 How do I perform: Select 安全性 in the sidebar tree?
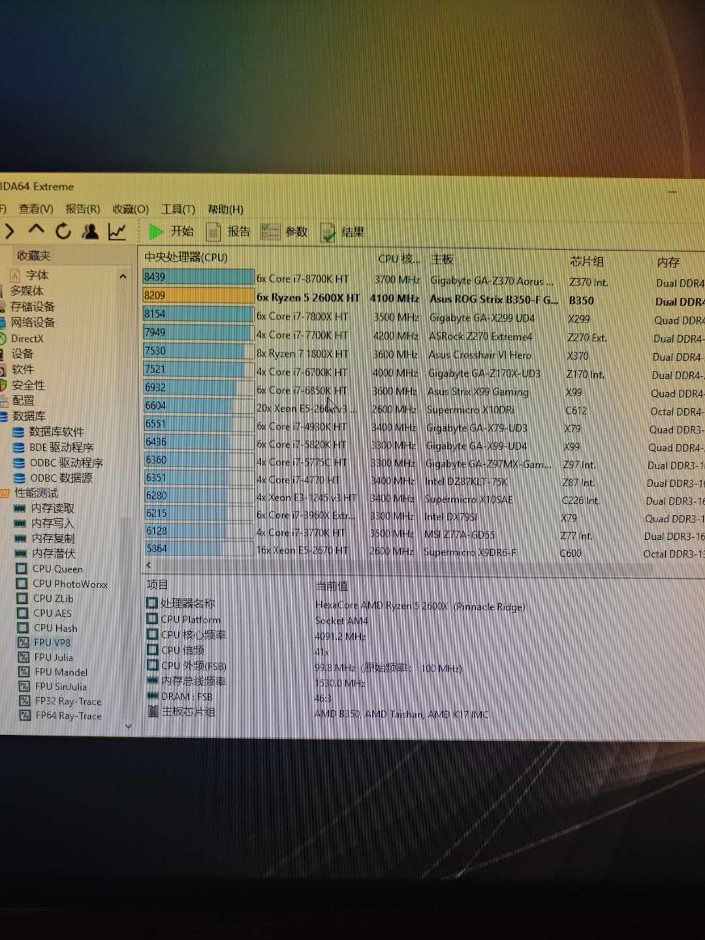[29, 384]
